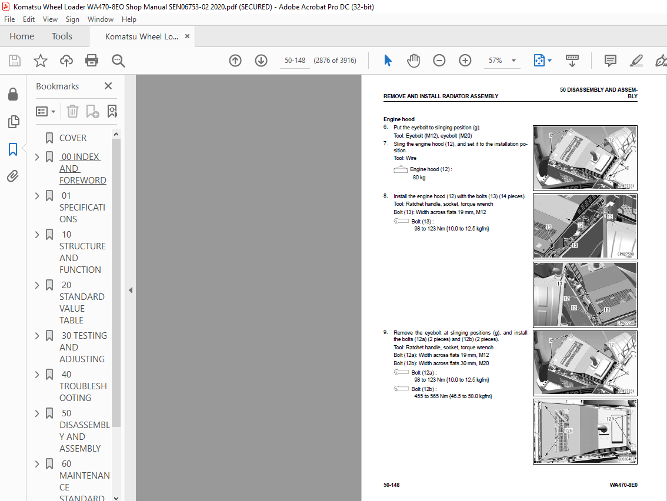Click the page number field 50-148

[x=295, y=61]
